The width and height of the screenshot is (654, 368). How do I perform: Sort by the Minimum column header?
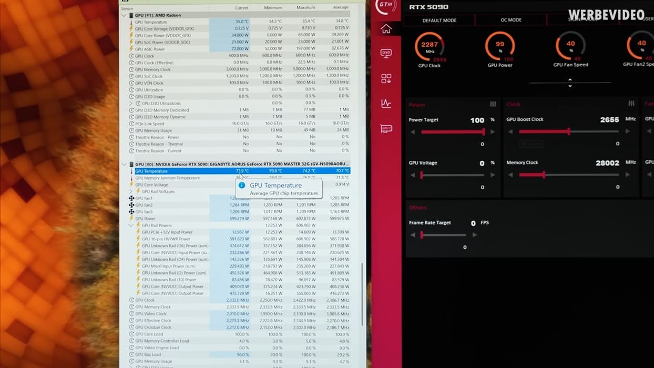[273, 8]
